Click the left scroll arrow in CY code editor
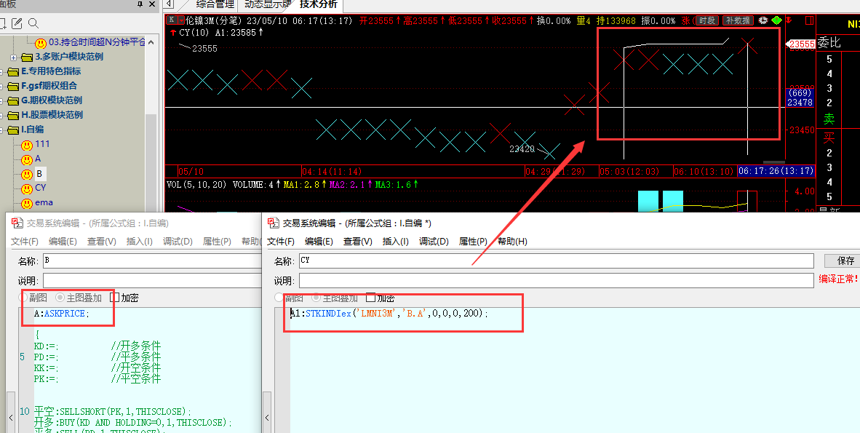860x433 pixels. pyautogui.click(x=267, y=418)
